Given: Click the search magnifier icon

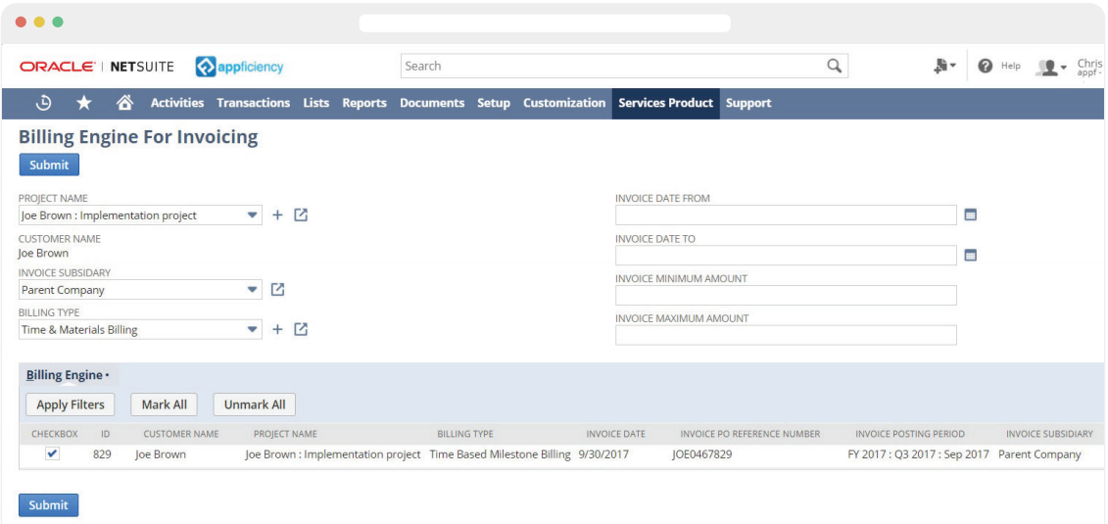Looking at the screenshot, I should [x=834, y=66].
